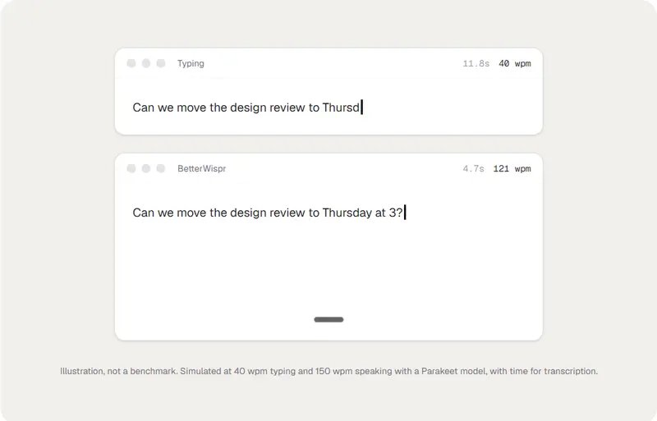Click the first window dot in BetterWispr window

[x=131, y=168]
